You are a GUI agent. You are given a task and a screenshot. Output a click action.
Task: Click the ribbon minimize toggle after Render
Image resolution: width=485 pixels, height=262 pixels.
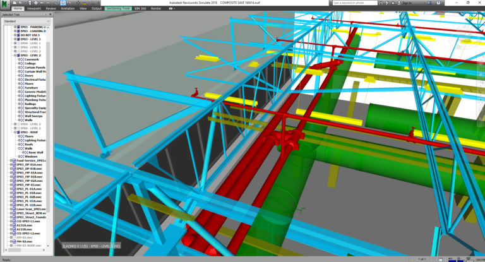[x=171, y=8]
